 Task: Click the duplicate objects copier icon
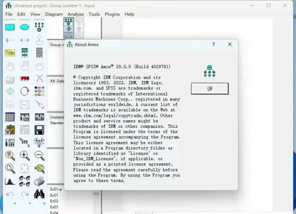point(10,79)
